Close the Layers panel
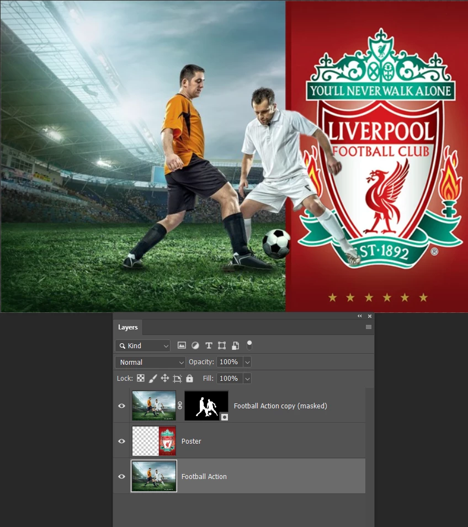 [370, 316]
